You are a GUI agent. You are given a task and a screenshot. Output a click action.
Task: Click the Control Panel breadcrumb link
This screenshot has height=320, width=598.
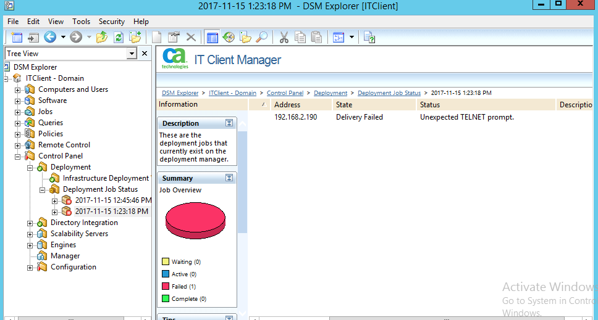285,93
